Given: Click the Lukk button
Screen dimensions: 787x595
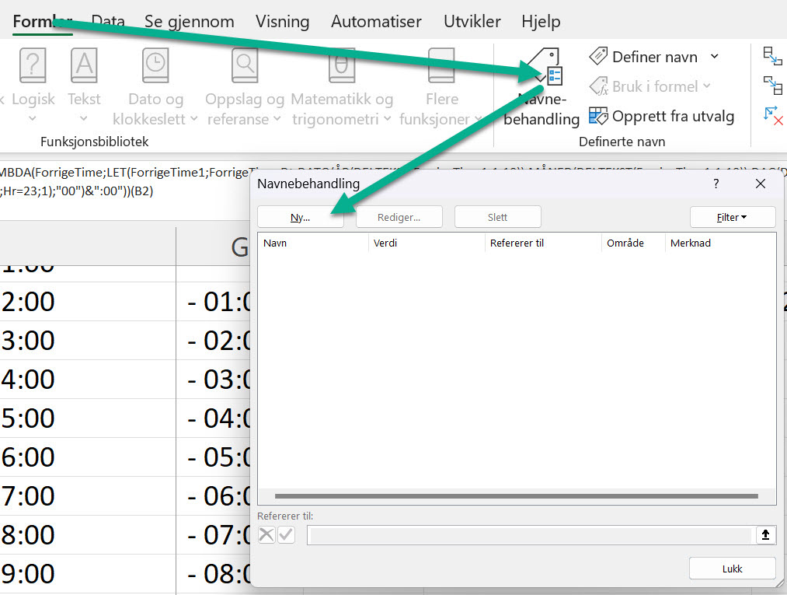Looking at the screenshot, I should (x=732, y=569).
